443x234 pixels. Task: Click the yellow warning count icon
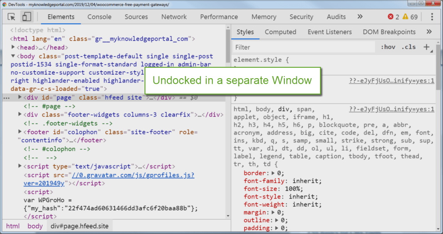(405, 17)
